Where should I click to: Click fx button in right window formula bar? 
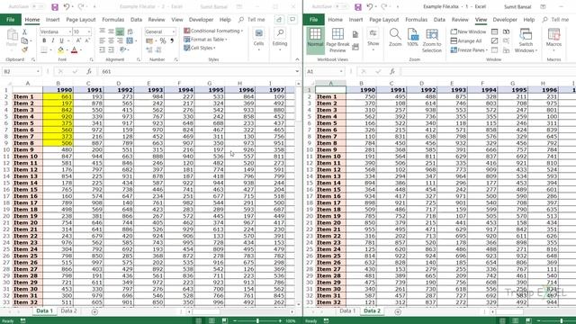tap(392, 72)
